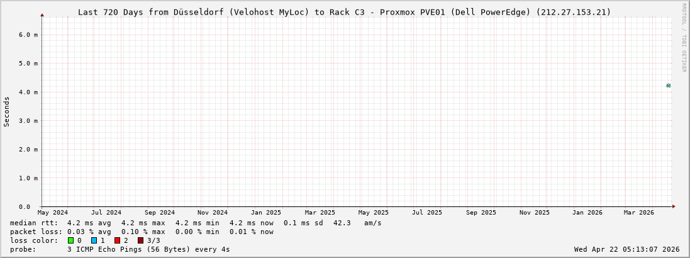
Task: Click the green loss color swatch for 0
Action: click(x=71, y=240)
